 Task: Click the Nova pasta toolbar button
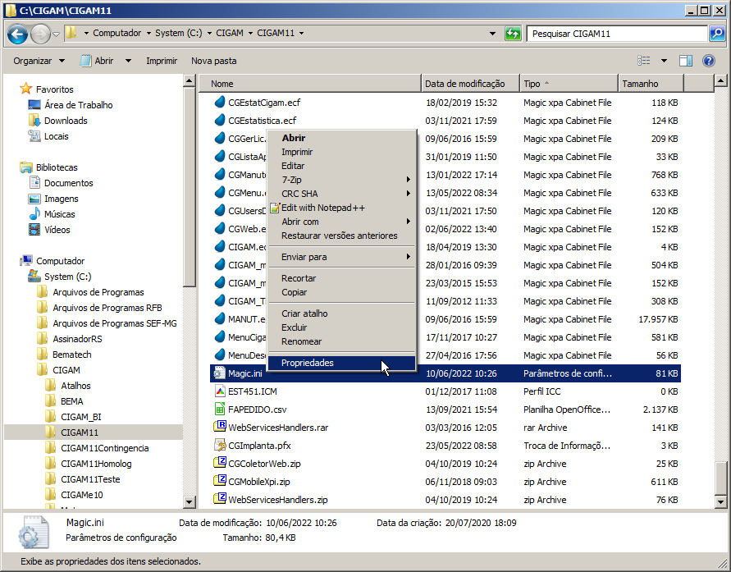click(213, 61)
